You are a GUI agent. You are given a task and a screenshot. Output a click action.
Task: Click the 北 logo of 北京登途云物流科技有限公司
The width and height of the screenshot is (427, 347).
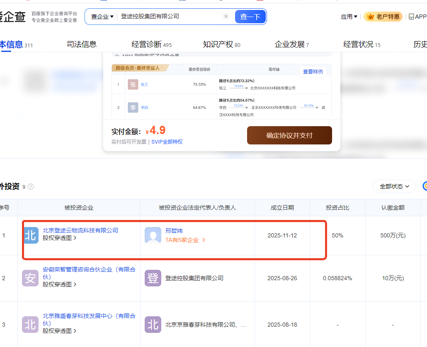30,235
